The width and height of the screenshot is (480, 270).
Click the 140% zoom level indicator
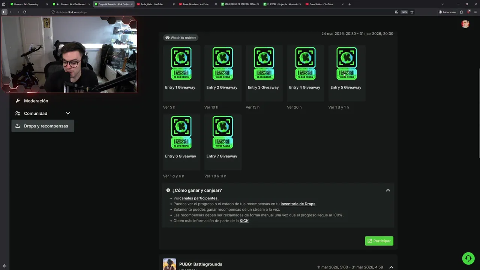click(x=404, y=12)
